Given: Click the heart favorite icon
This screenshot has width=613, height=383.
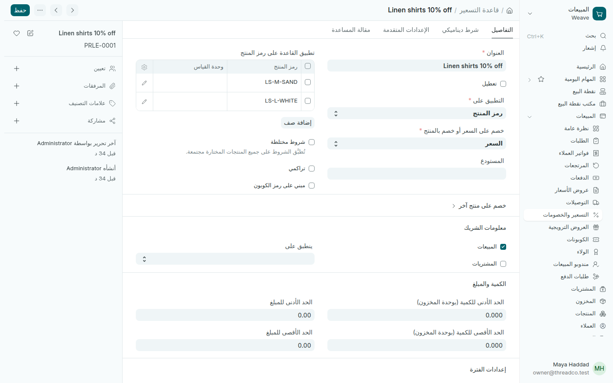Looking at the screenshot, I should pos(17,33).
